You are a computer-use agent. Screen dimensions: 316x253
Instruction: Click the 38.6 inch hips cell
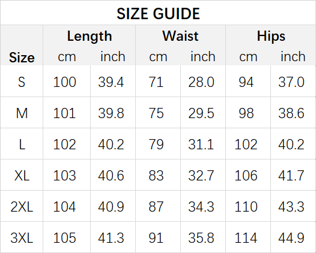(x=291, y=113)
